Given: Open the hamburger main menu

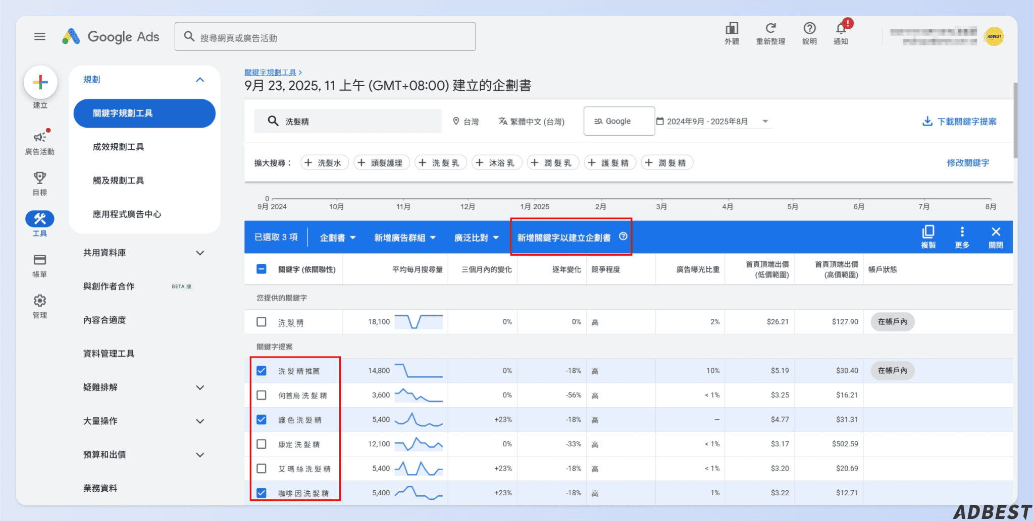Looking at the screenshot, I should click(40, 36).
